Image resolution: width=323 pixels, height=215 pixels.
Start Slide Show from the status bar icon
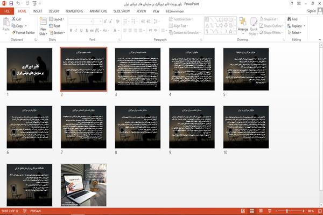270,211
